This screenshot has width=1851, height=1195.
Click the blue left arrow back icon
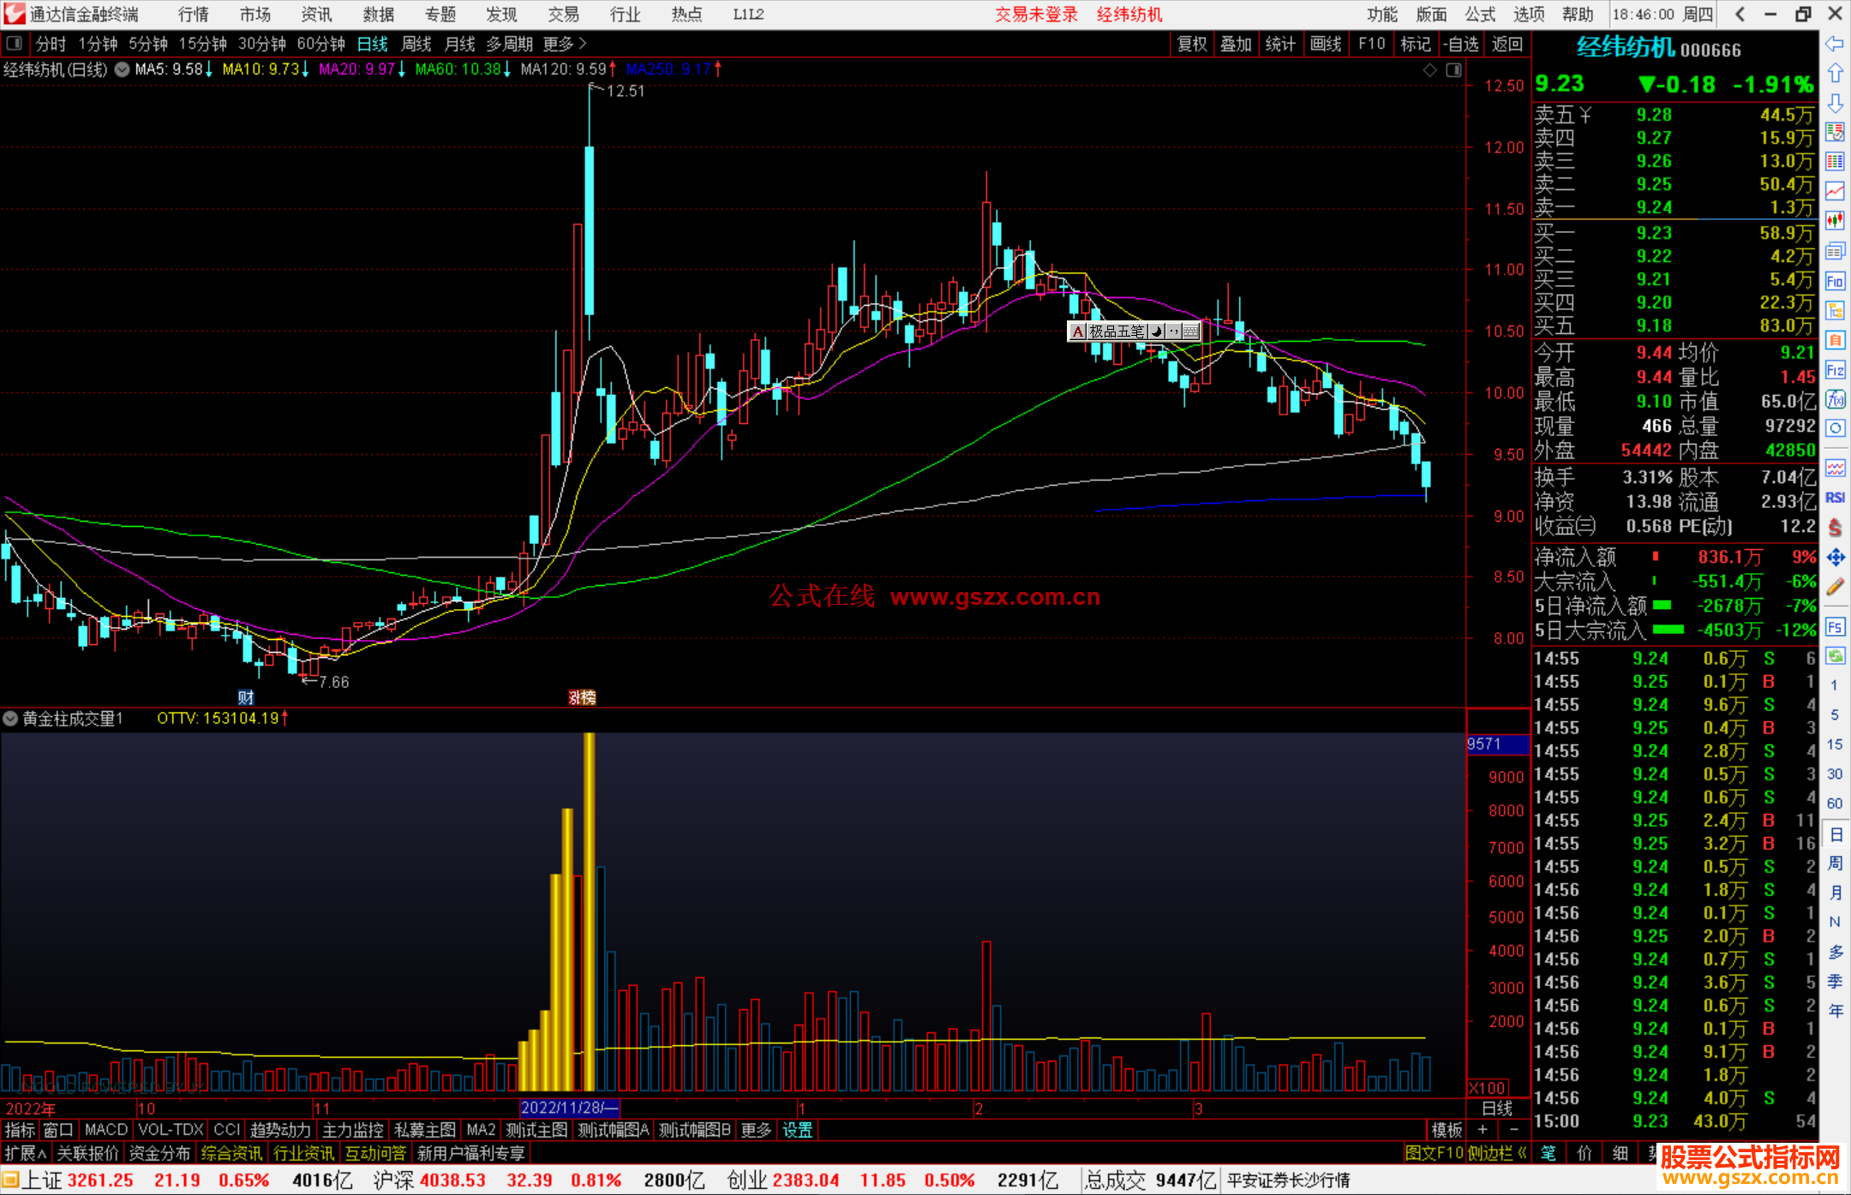pos(1835,44)
